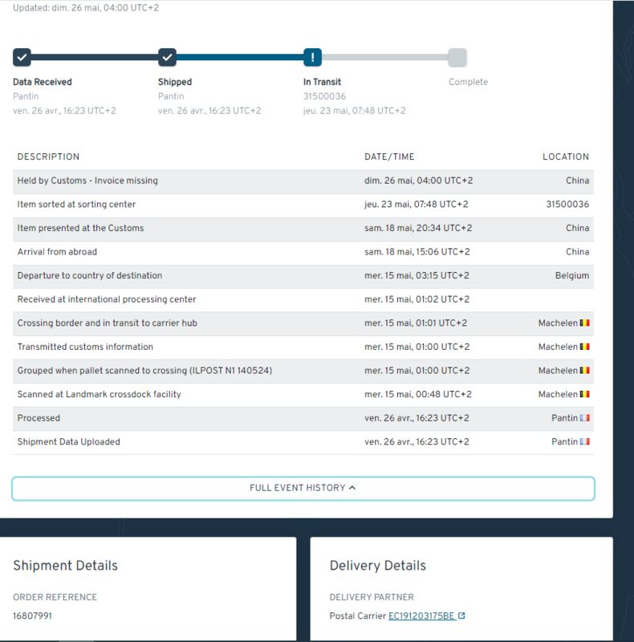The width and height of the screenshot is (634, 642).
Task: Open external link icon beside EC191203175BE
Action: click(x=461, y=616)
